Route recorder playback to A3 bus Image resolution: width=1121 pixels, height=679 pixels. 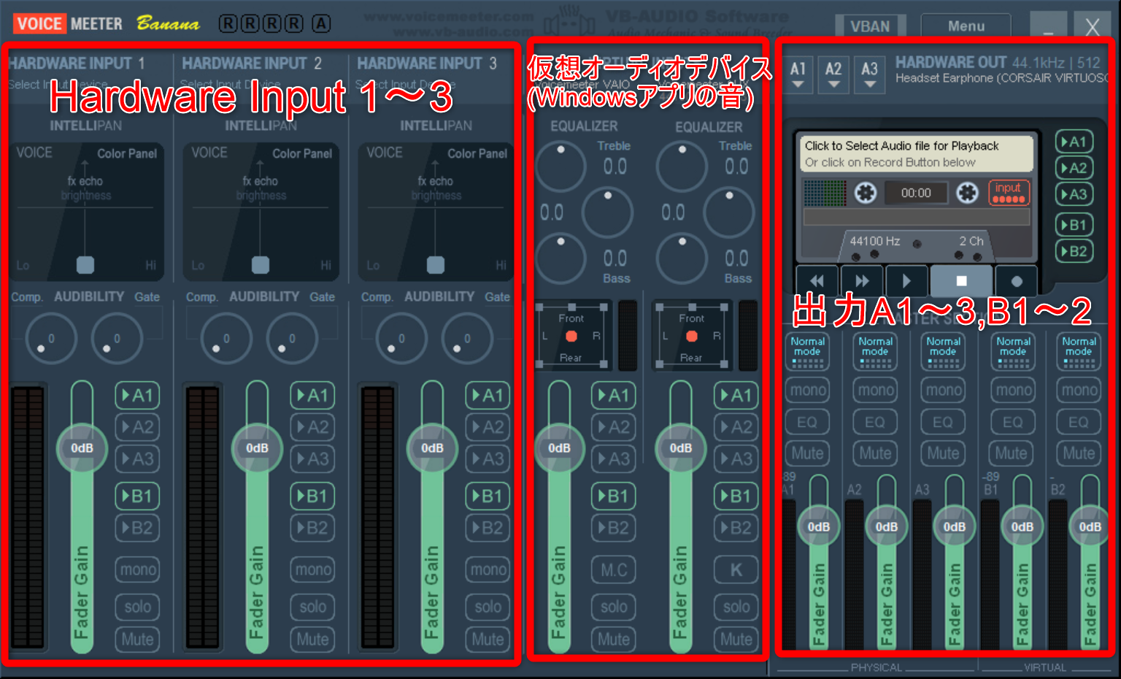pyautogui.click(x=1074, y=194)
